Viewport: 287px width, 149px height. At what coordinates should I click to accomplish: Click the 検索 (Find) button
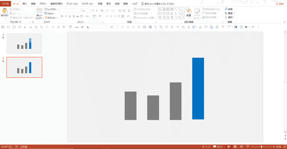tap(229, 9)
